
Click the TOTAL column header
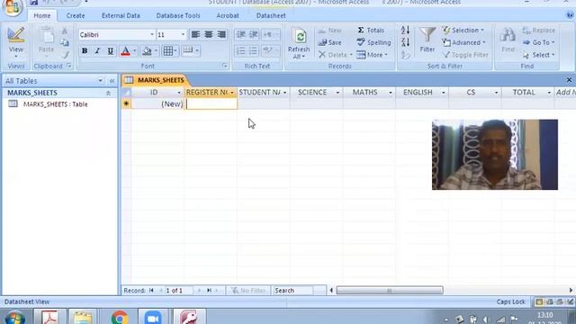tap(527, 92)
